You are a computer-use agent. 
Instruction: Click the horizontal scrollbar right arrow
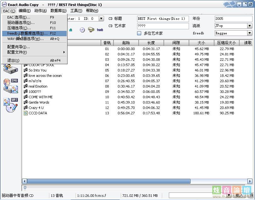[x=250, y=181]
